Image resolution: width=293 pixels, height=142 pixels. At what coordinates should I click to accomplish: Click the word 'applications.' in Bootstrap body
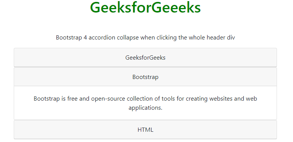(145, 108)
